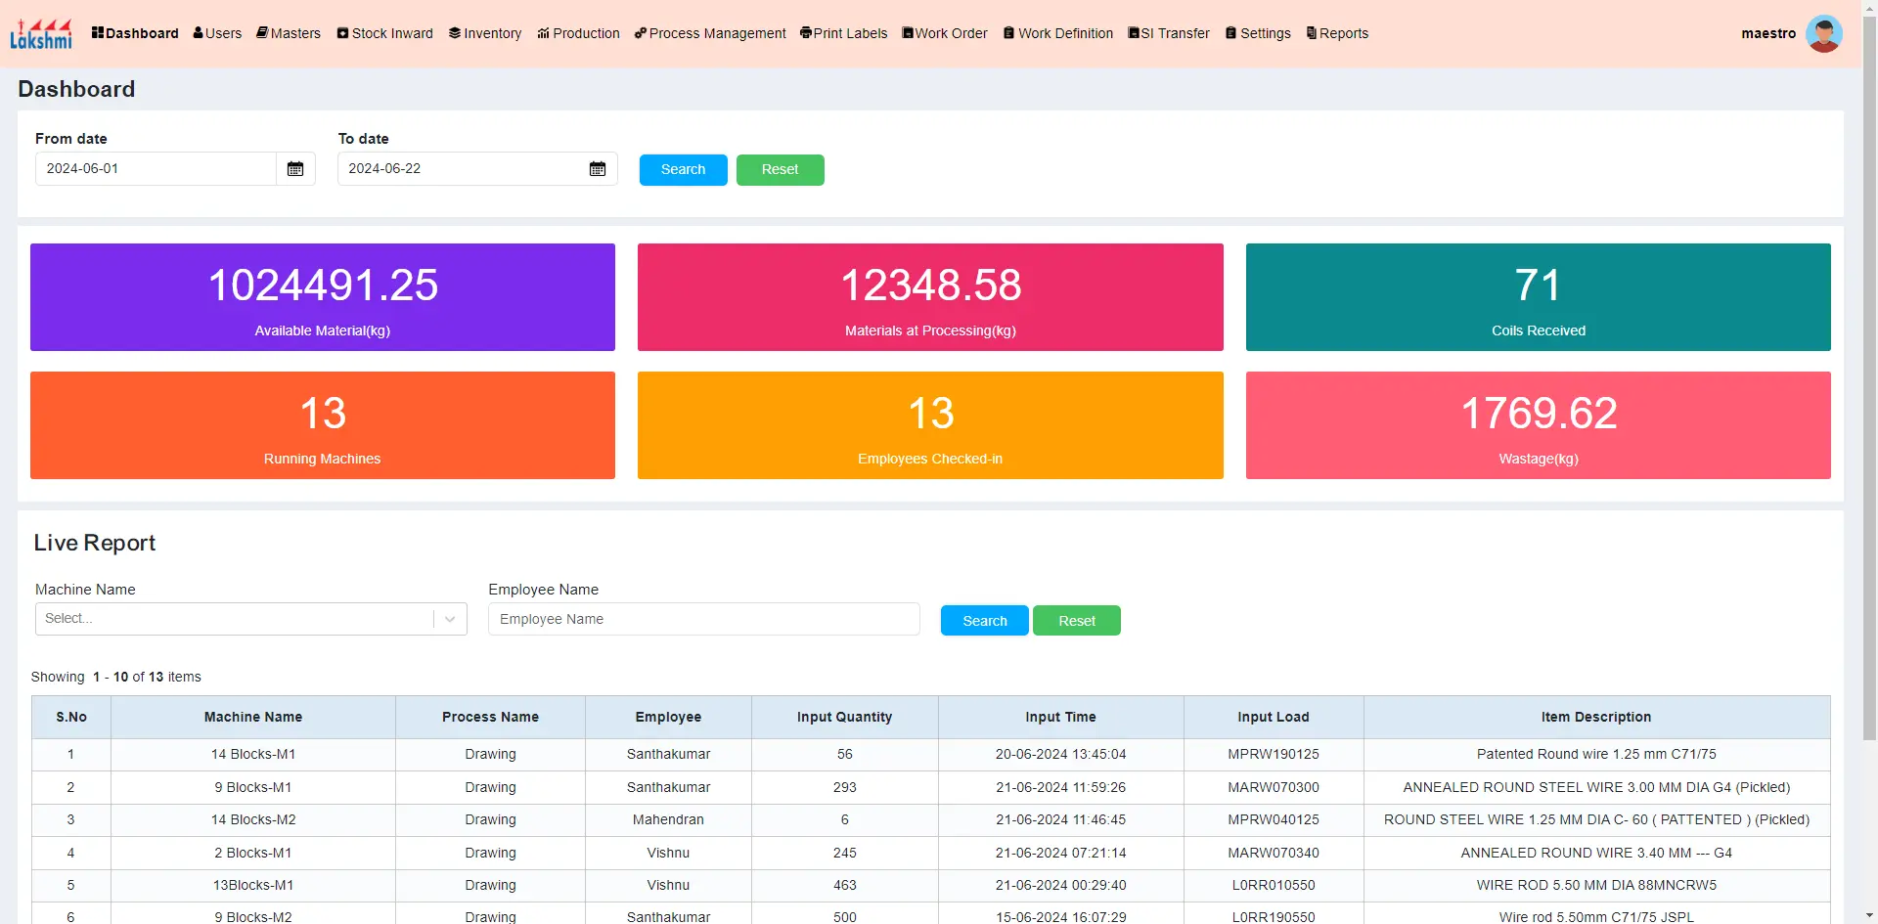The width and height of the screenshot is (1878, 924).
Task: Click the 2 Blocks-M1 machine cell
Action: click(253, 853)
